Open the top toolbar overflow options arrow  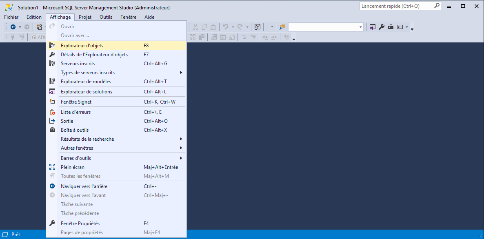click(x=412, y=29)
